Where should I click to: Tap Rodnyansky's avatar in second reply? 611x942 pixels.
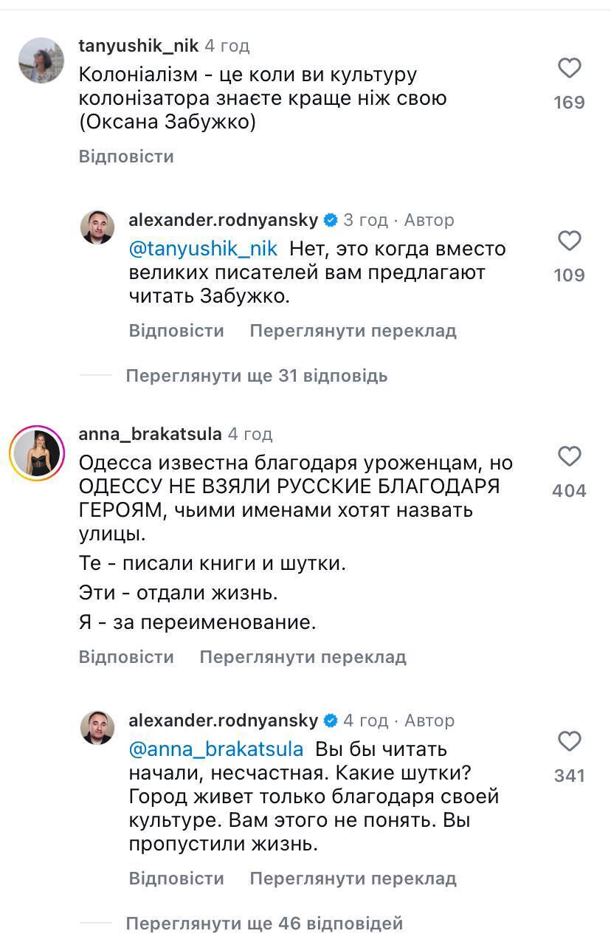pos(97,727)
